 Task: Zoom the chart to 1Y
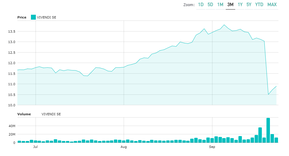pos(240,5)
